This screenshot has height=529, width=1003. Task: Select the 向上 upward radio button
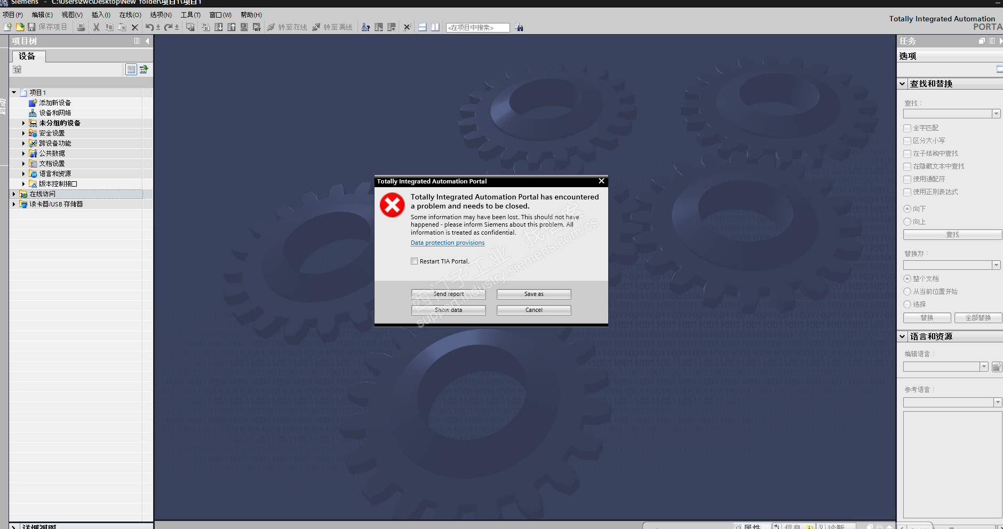907,222
